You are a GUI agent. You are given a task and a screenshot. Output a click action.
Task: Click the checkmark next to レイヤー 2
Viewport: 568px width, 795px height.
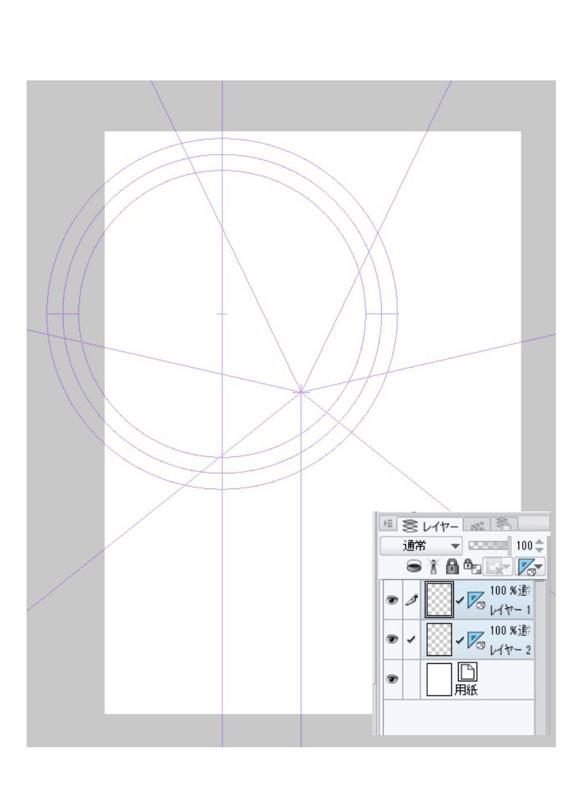click(411, 640)
